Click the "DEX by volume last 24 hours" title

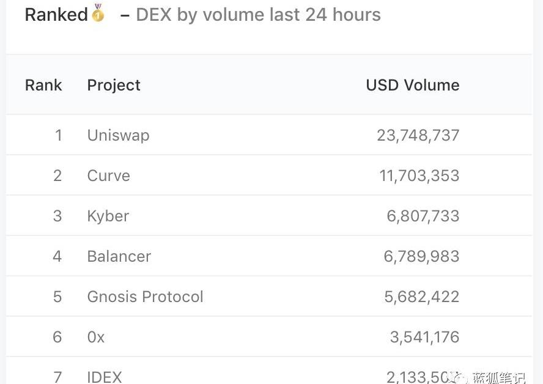pyautogui.click(x=258, y=15)
